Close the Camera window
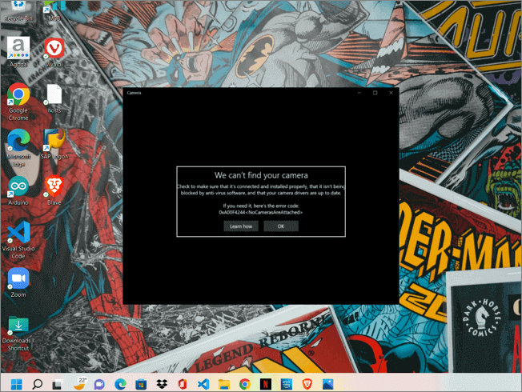 click(391, 93)
